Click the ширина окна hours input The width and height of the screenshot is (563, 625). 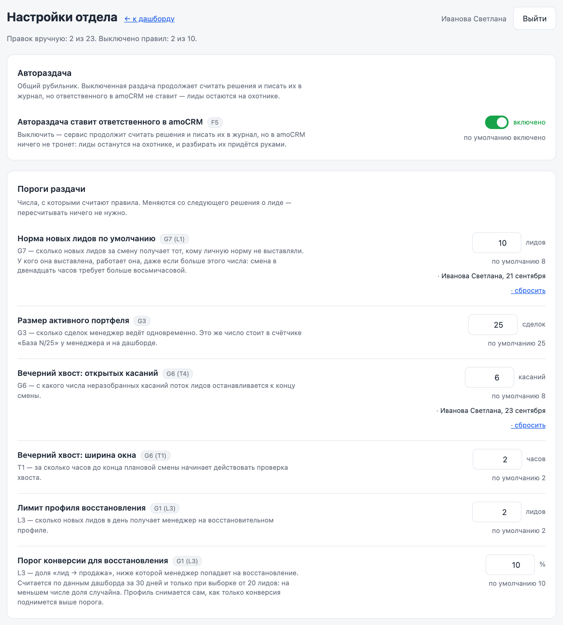pyautogui.click(x=497, y=459)
